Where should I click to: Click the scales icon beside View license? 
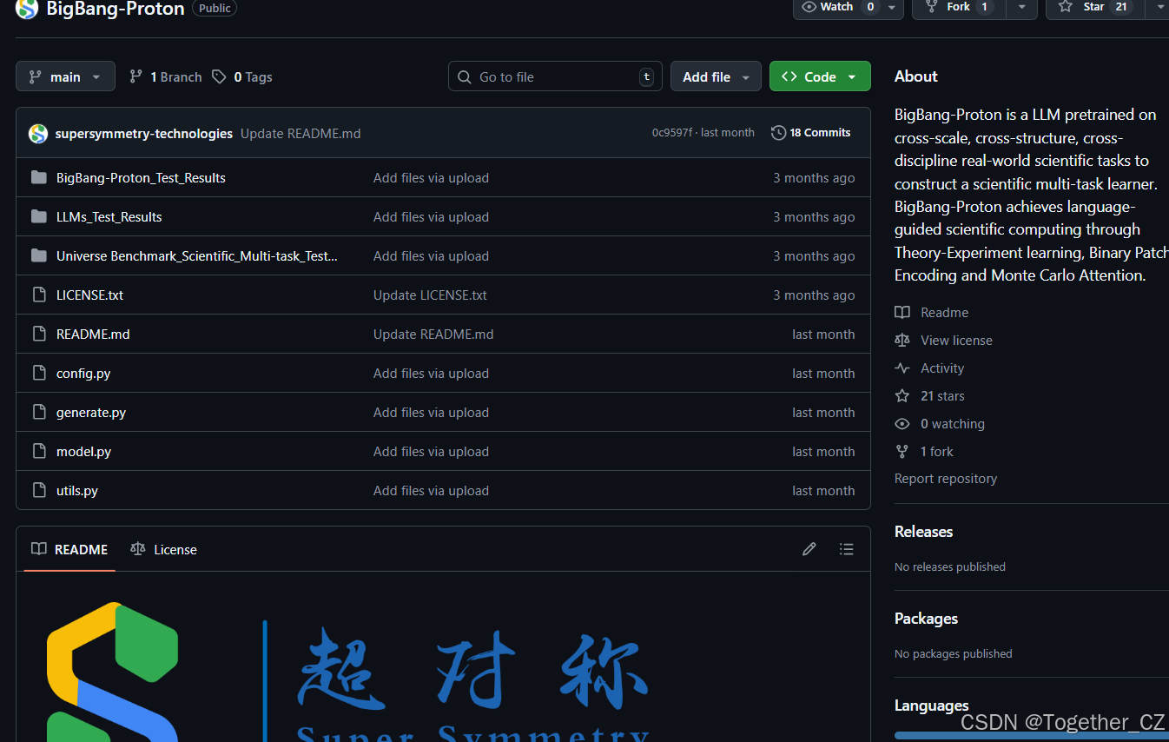click(902, 340)
